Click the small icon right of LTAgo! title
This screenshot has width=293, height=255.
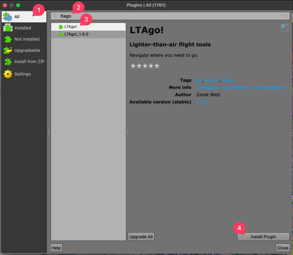tap(284, 27)
